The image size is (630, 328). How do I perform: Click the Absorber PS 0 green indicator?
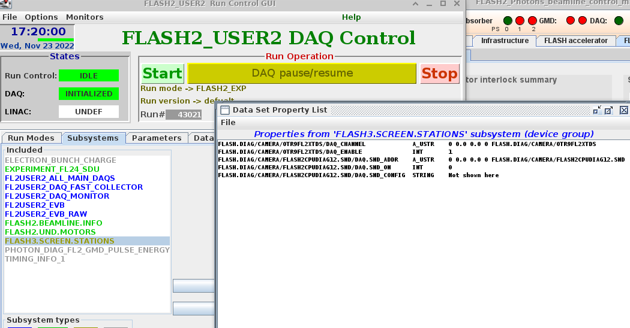click(x=508, y=21)
